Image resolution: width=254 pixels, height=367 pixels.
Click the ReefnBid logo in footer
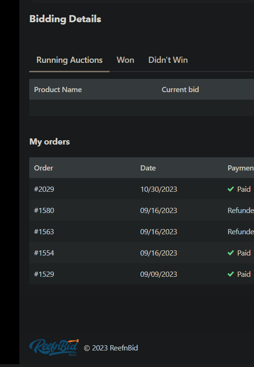pos(54,348)
